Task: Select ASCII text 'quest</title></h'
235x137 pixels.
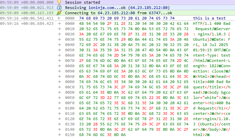Action: [x=212, y=87]
